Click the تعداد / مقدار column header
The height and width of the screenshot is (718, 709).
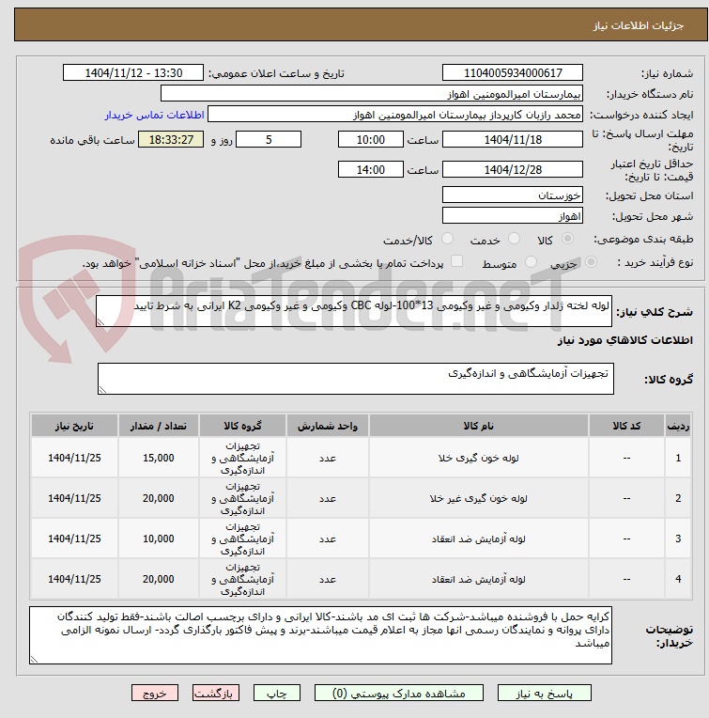159,426
